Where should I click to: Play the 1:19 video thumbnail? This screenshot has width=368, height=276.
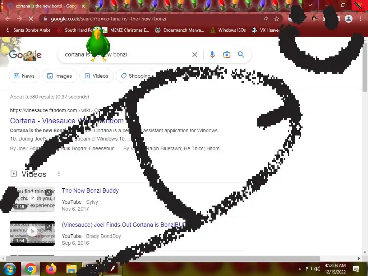[x=32, y=199]
